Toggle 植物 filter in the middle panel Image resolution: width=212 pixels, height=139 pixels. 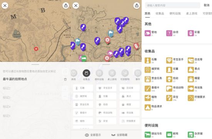click(83, 121)
